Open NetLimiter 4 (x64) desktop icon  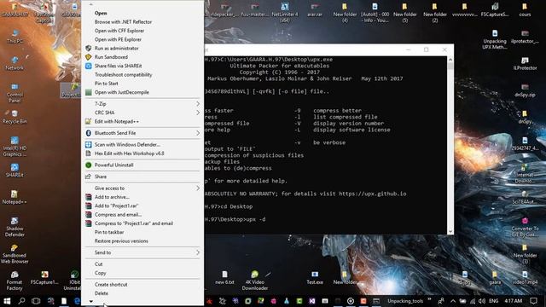285,13
